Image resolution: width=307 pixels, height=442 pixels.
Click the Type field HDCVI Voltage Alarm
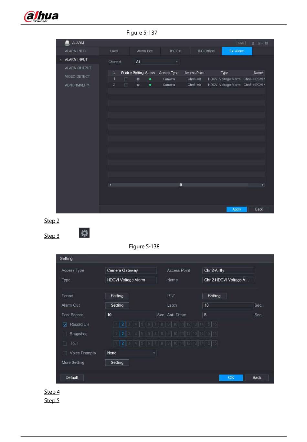131,280
